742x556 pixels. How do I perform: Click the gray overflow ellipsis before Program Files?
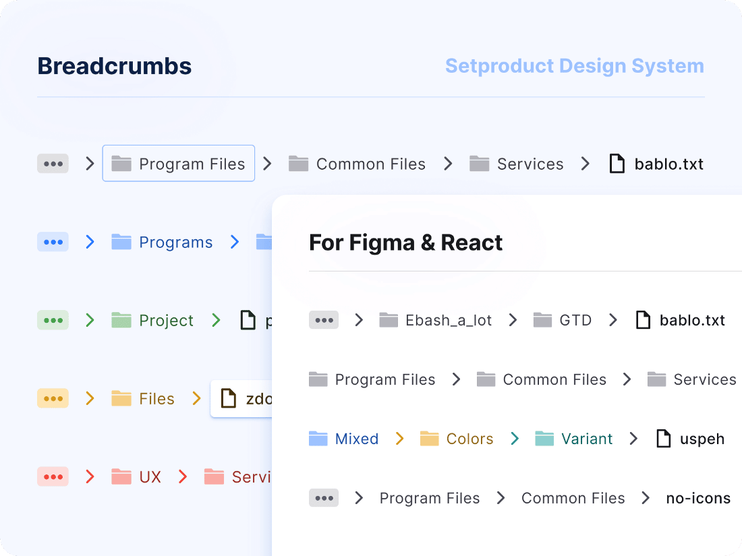click(x=53, y=163)
